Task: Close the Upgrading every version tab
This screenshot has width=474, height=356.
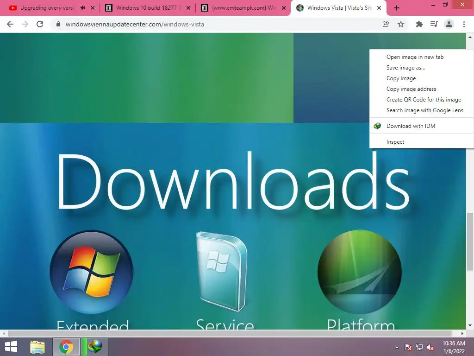Action: pos(93,8)
